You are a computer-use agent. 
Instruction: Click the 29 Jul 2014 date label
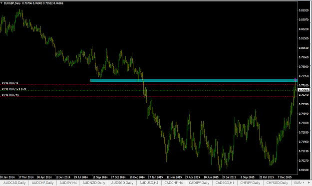tap(81, 177)
